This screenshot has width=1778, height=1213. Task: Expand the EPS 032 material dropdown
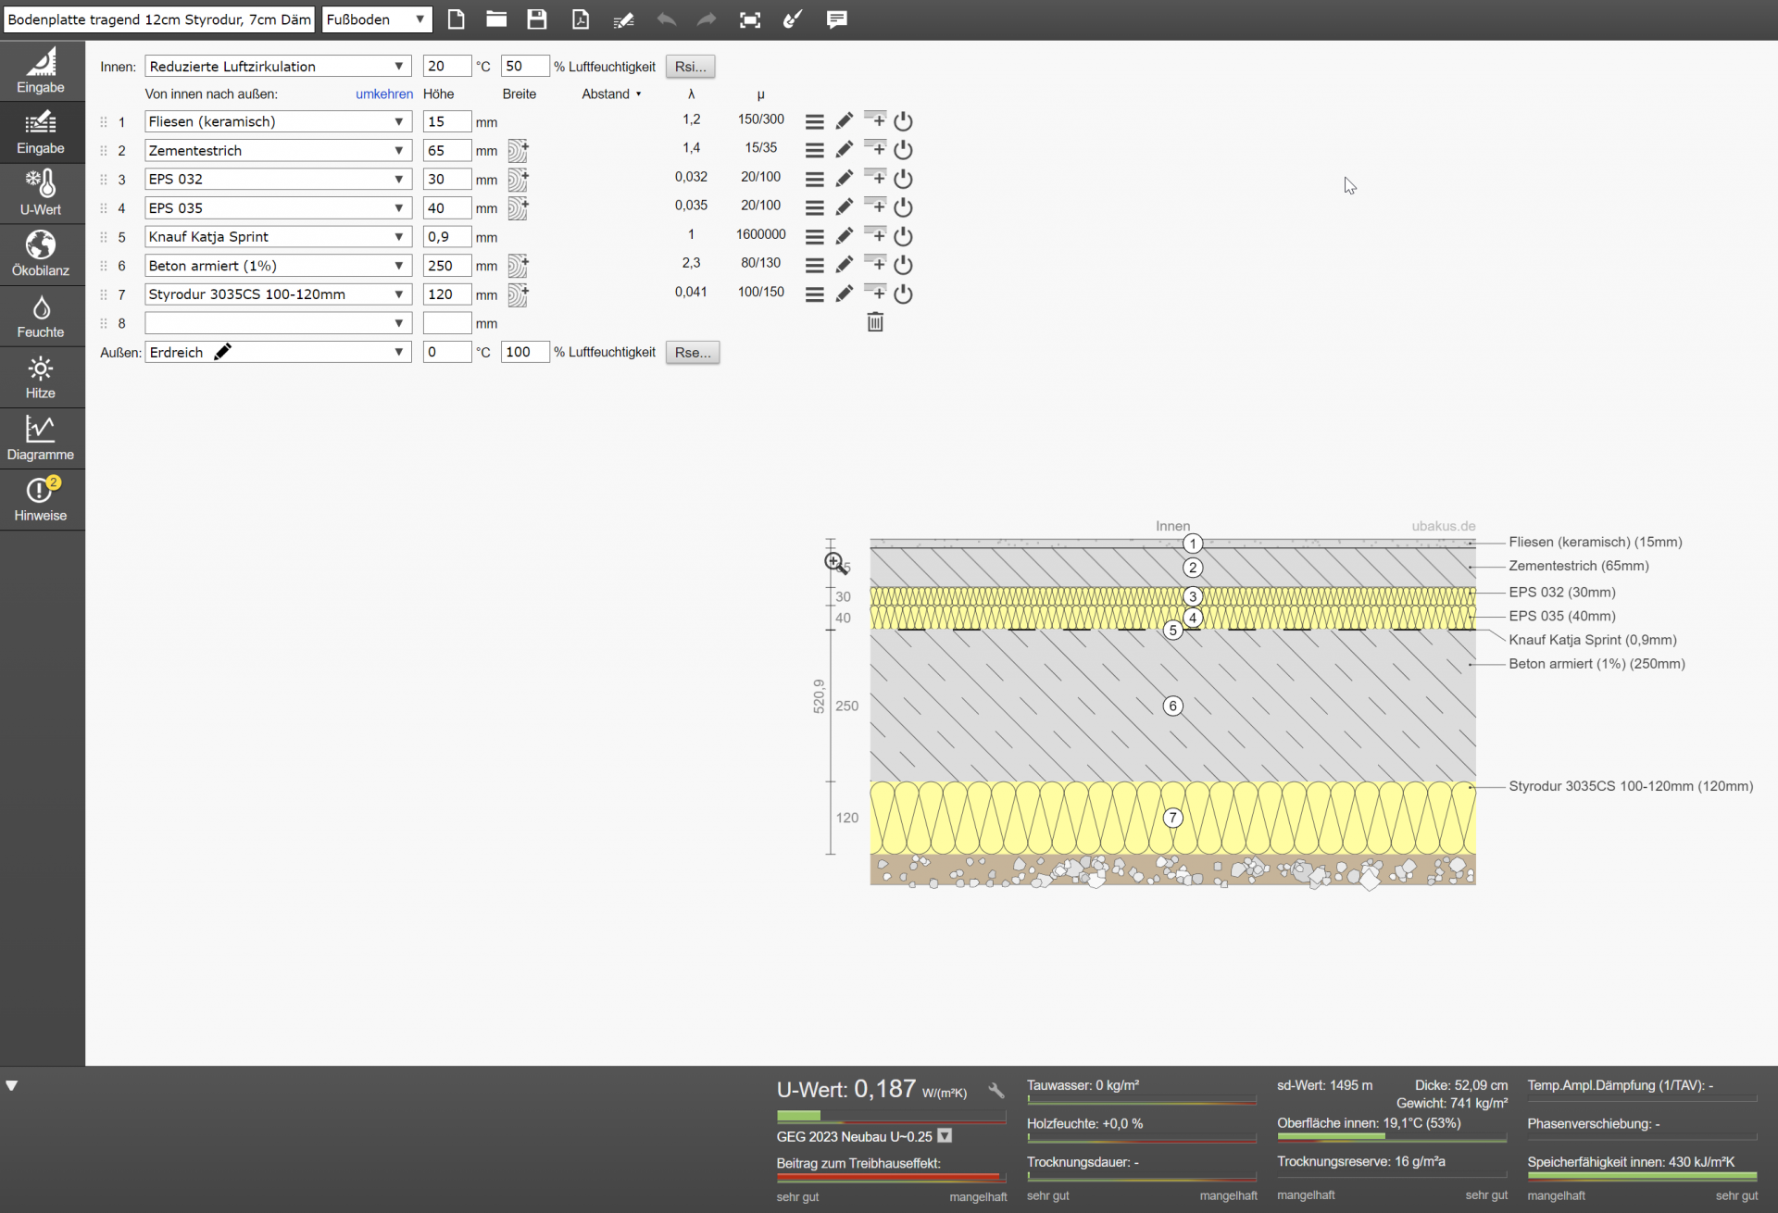click(x=398, y=179)
